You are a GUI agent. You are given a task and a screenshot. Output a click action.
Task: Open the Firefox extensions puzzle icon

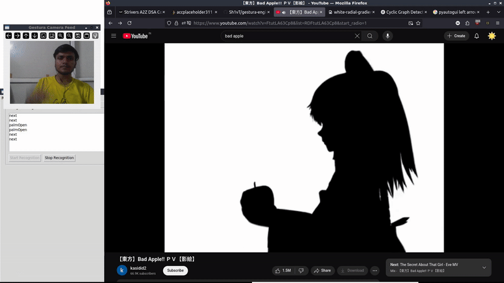[x=467, y=23]
